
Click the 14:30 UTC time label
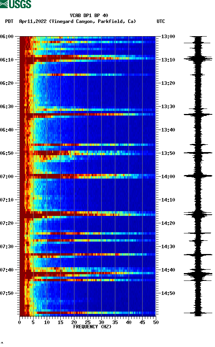tap(168, 247)
